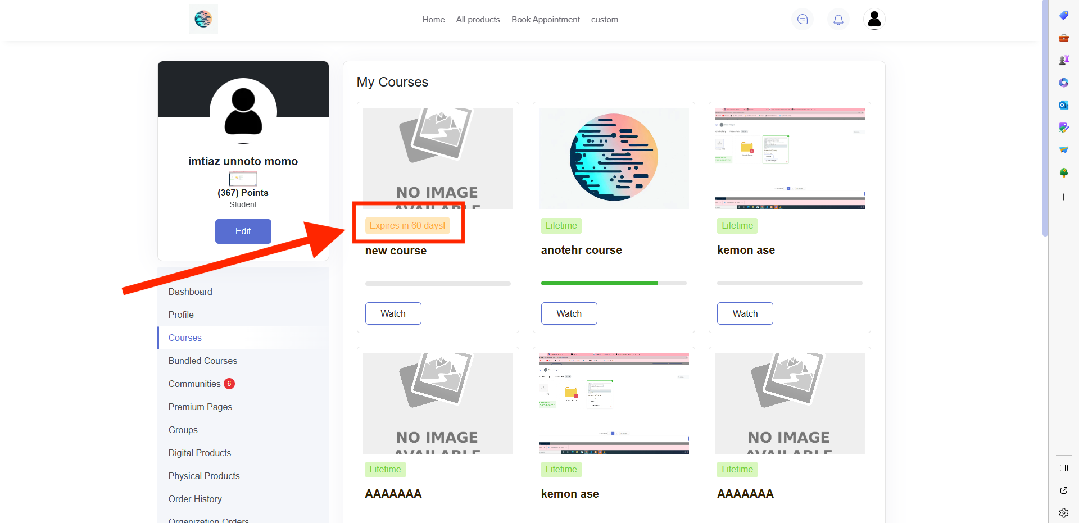1079x523 pixels.
Task: Open the user profile avatar menu
Action: pos(874,20)
